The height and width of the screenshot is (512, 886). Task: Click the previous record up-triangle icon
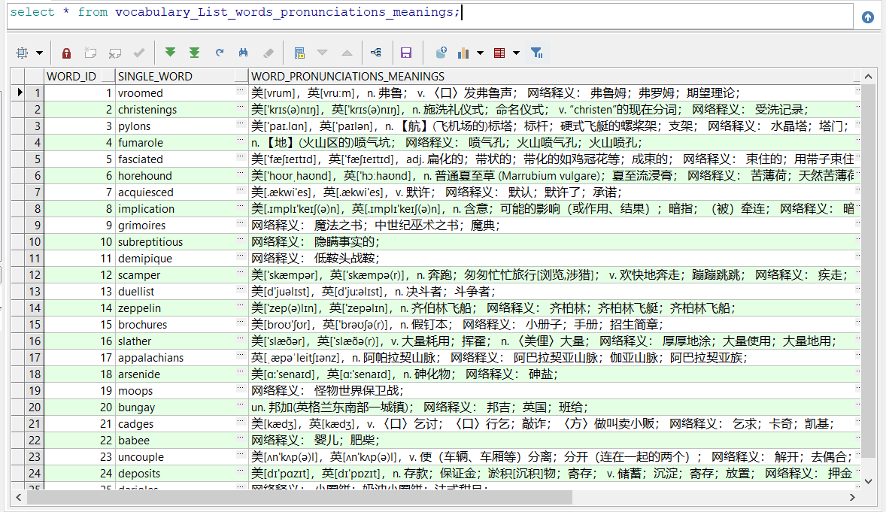[x=347, y=53]
